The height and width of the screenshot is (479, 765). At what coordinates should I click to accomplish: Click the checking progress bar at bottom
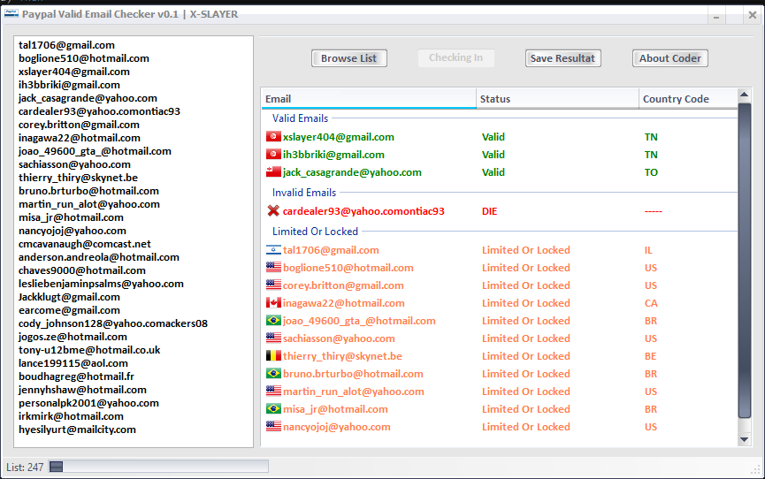pos(158,467)
